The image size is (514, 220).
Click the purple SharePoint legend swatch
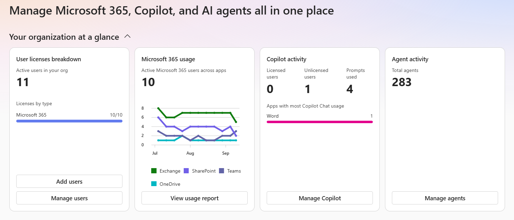186,171
